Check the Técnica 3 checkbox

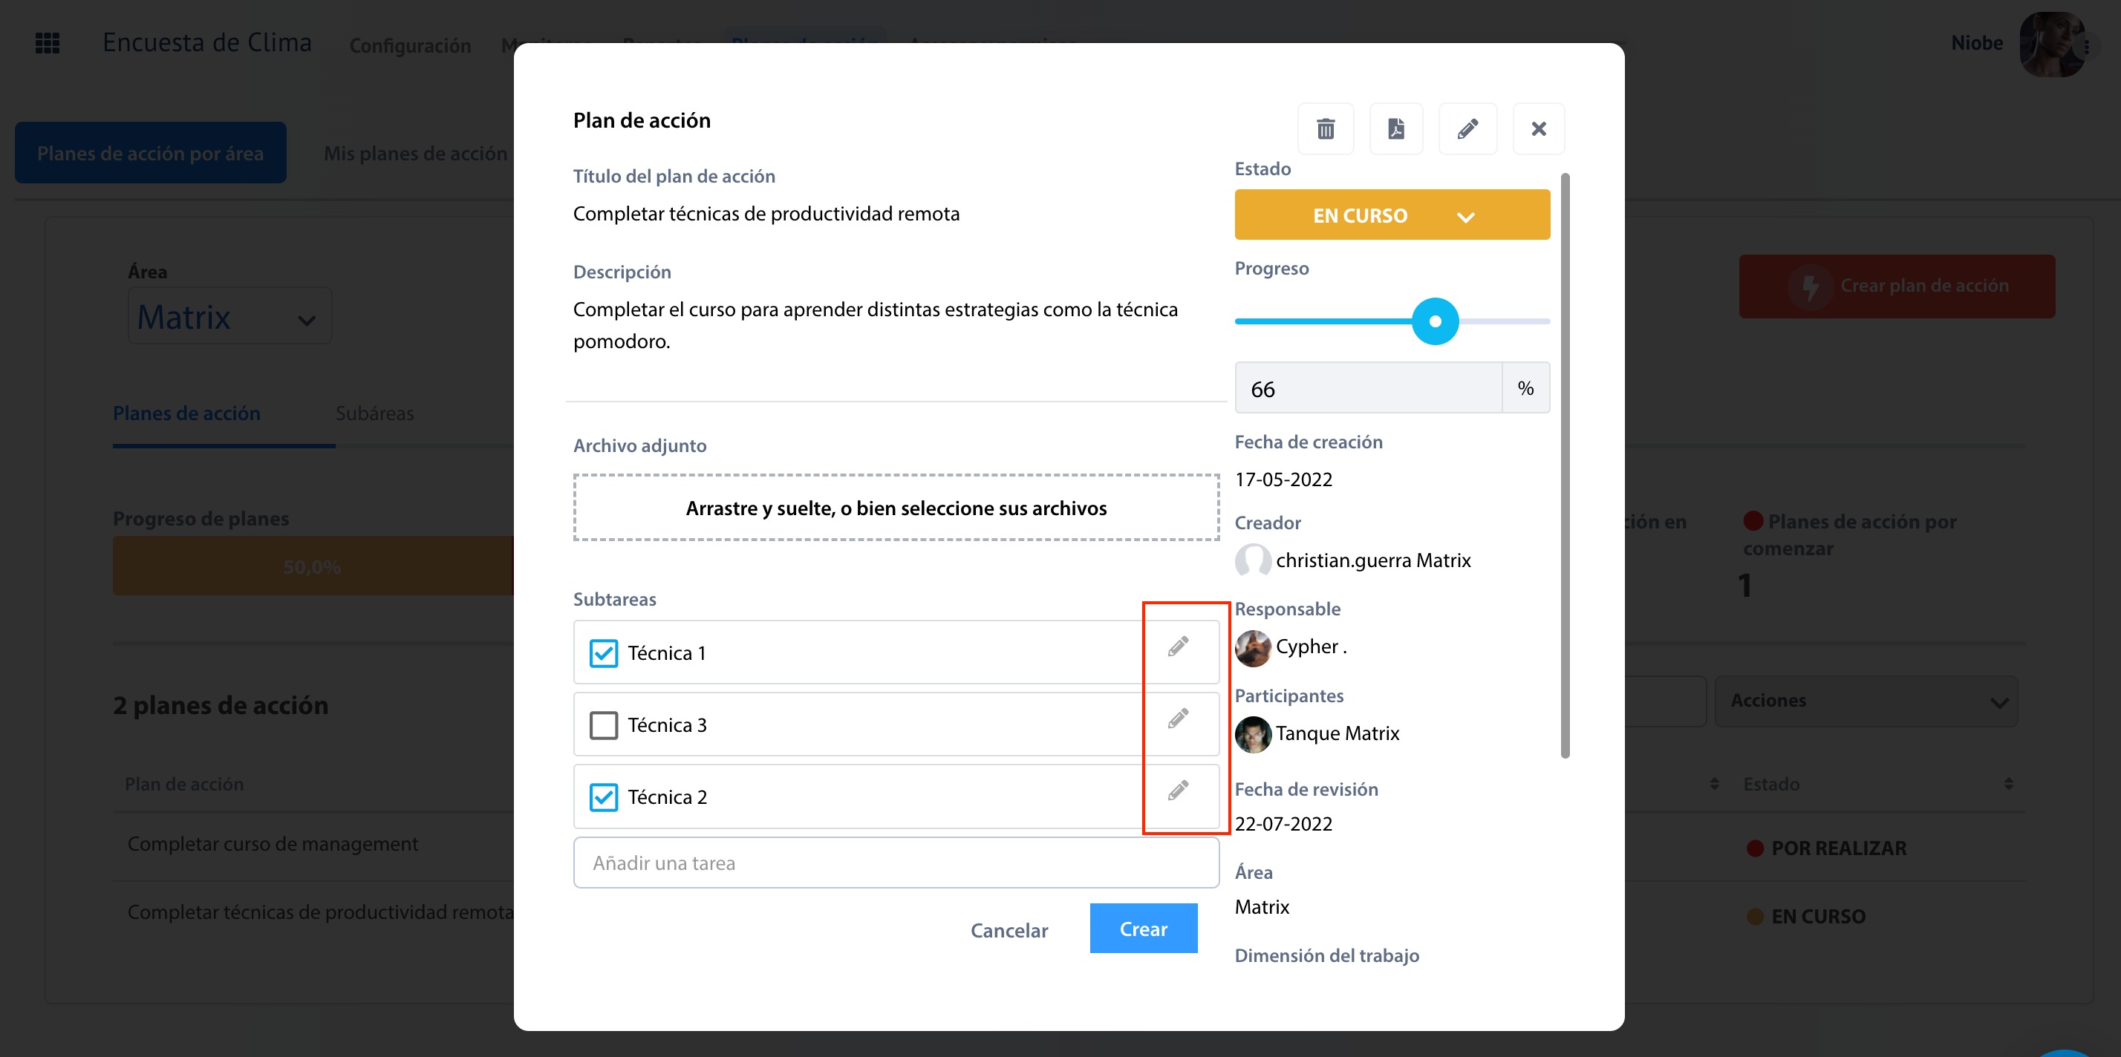point(604,725)
